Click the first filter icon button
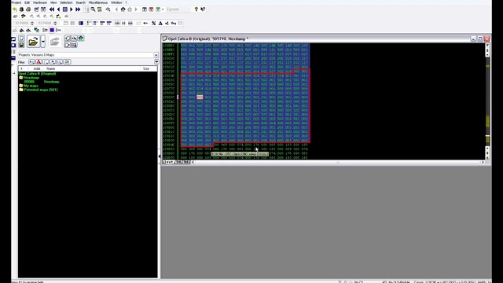 pos(31,61)
